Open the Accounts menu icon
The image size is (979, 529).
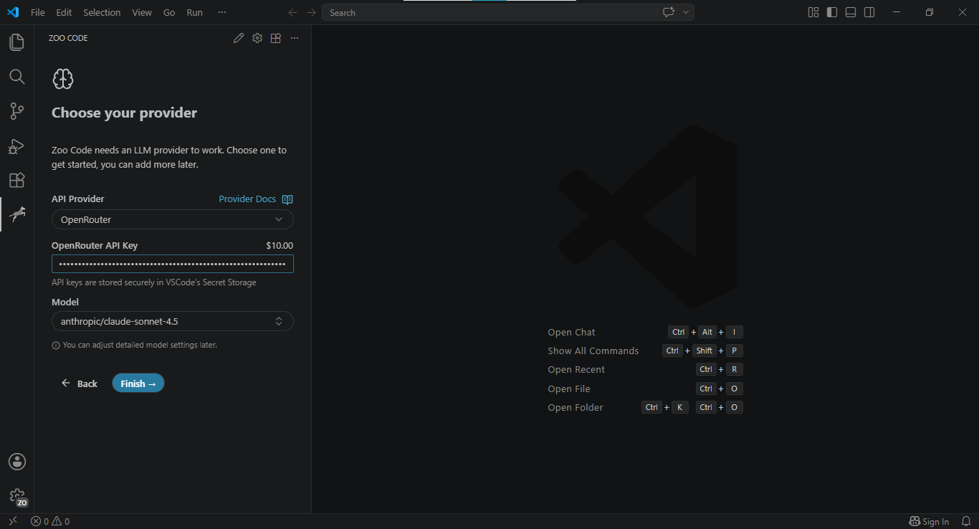[16, 462]
